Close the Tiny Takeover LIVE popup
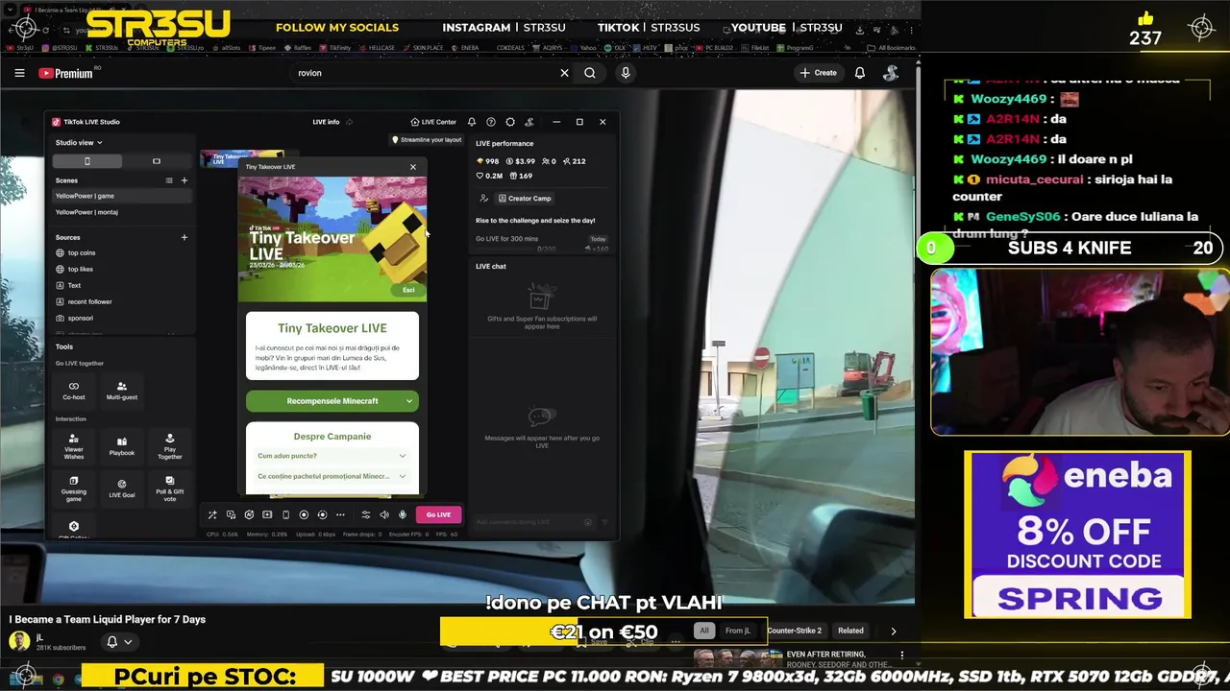The height and width of the screenshot is (691, 1230). point(413,167)
